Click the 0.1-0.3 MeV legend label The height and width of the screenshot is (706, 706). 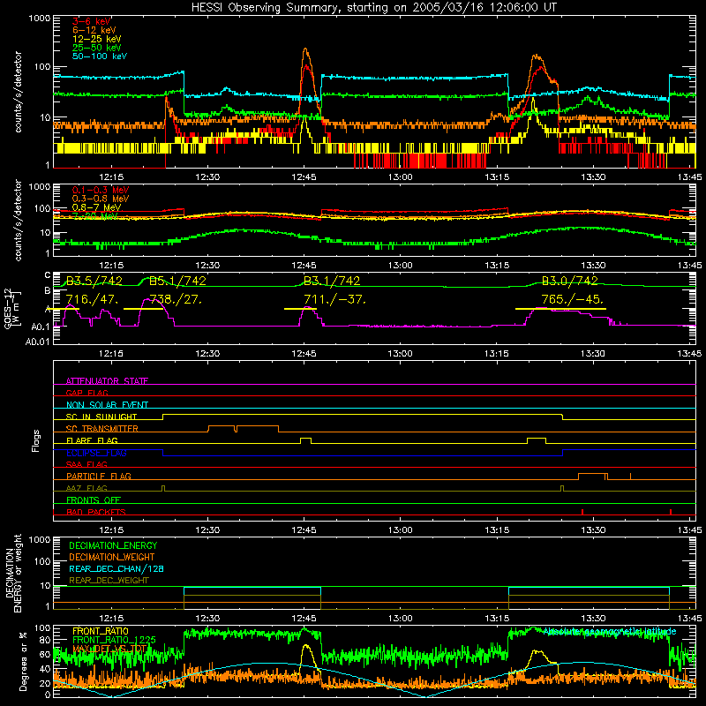tap(101, 190)
